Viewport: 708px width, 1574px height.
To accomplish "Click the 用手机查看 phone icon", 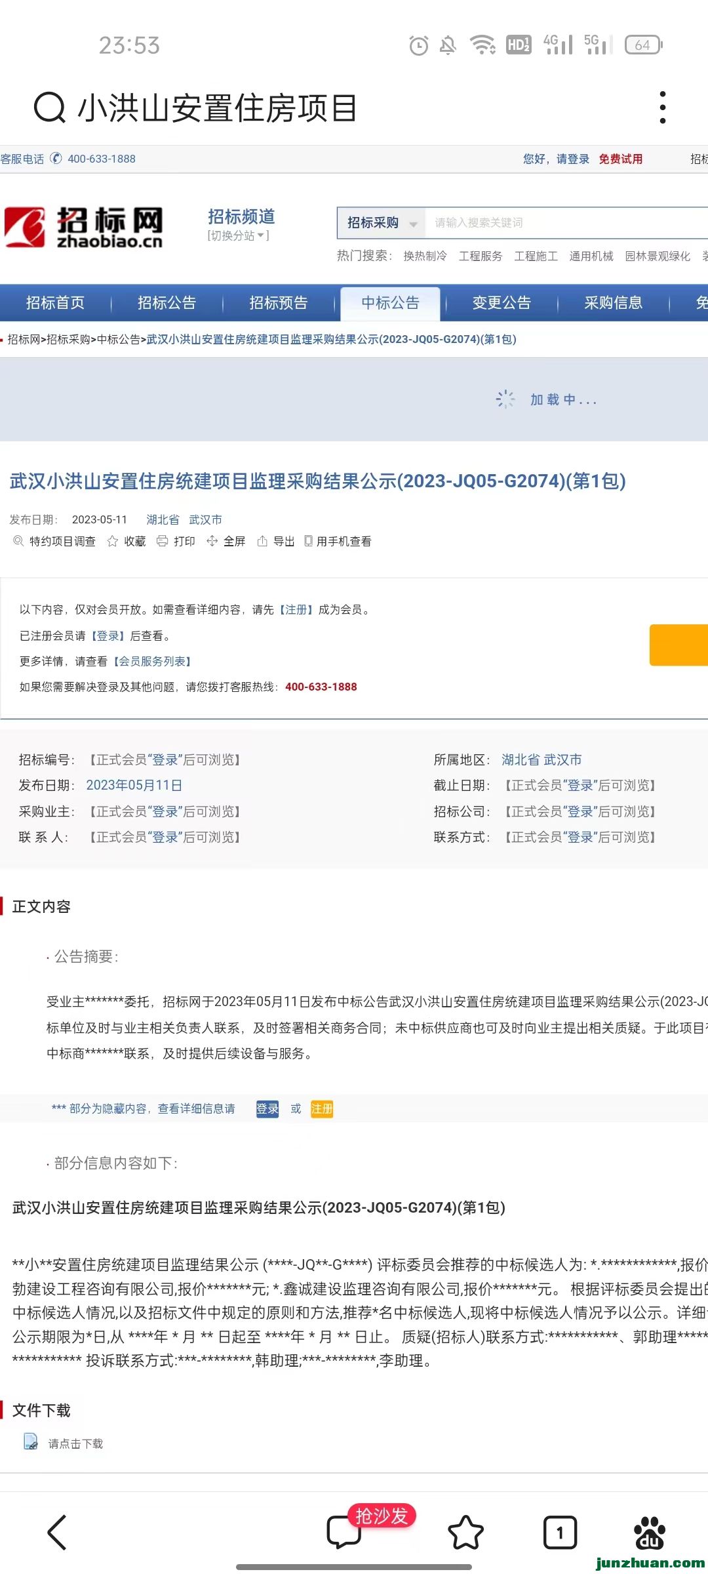I will (308, 541).
